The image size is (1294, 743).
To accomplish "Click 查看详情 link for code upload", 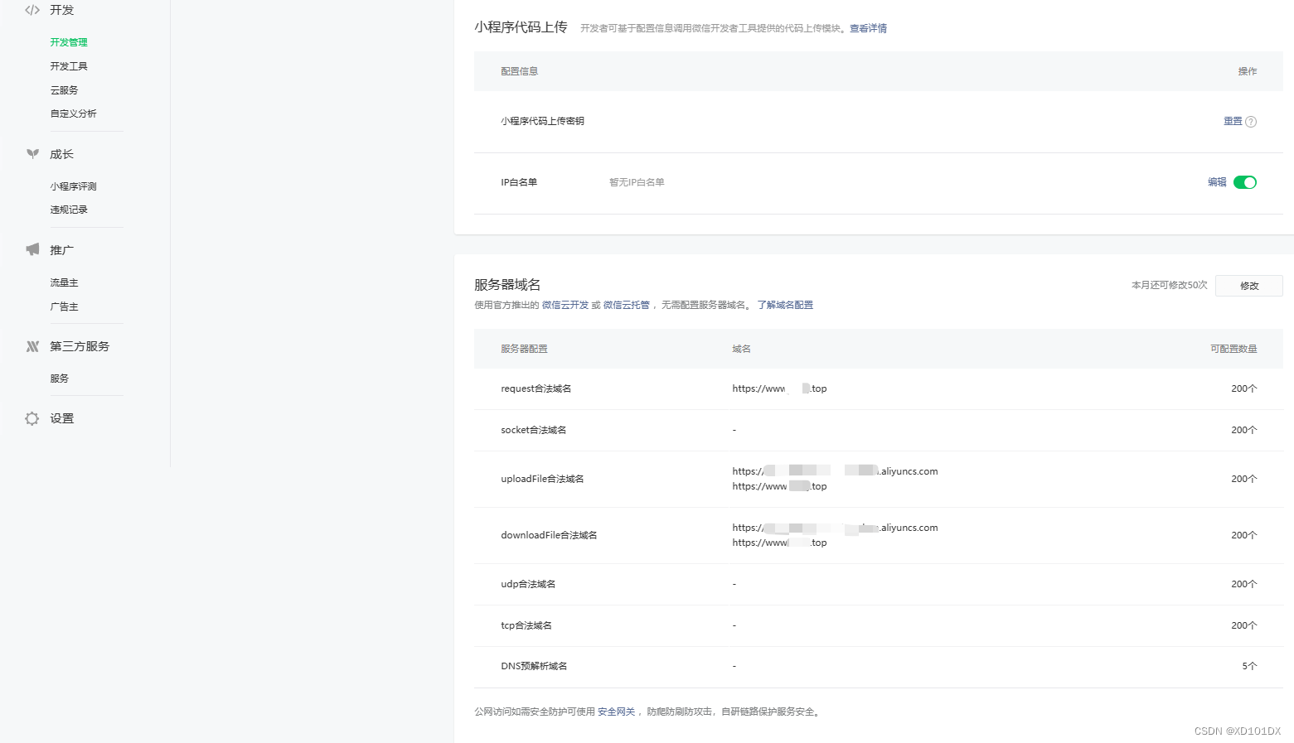I will pyautogui.click(x=868, y=28).
